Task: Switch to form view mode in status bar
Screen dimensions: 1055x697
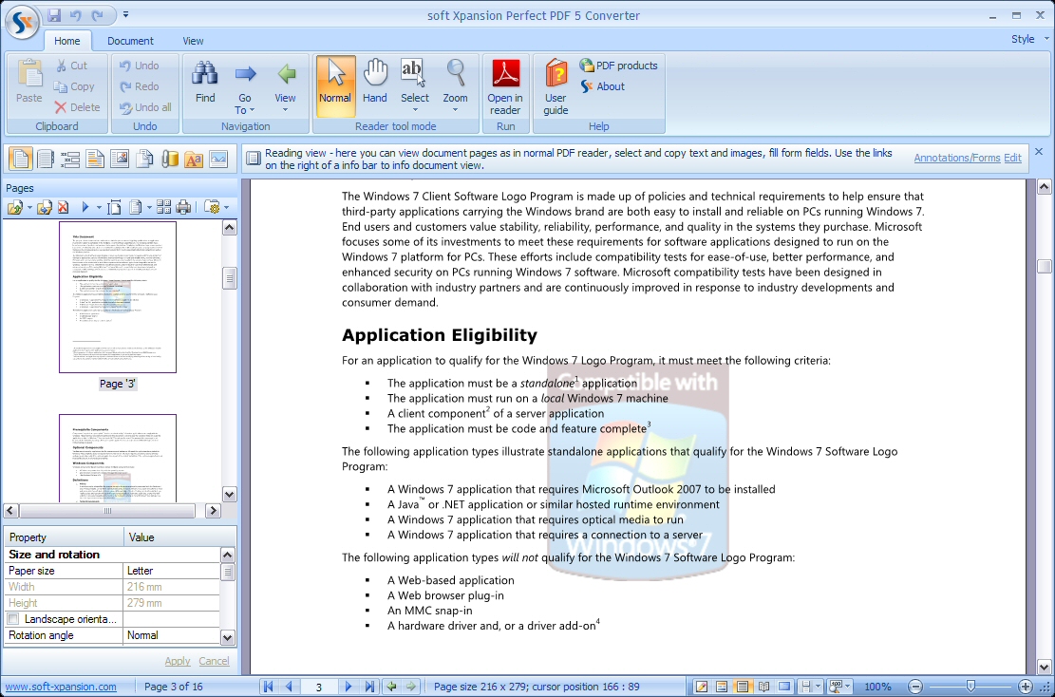Action: click(x=722, y=687)
